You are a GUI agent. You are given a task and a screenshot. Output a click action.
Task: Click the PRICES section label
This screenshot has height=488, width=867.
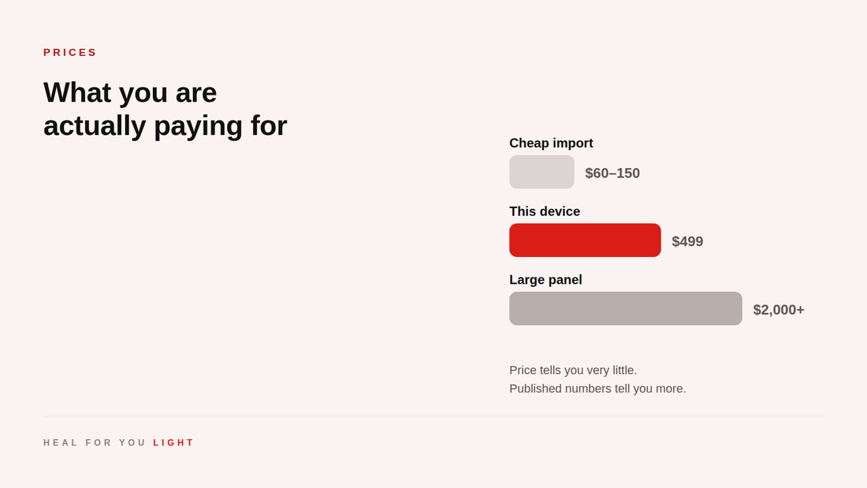coord(69,53)
